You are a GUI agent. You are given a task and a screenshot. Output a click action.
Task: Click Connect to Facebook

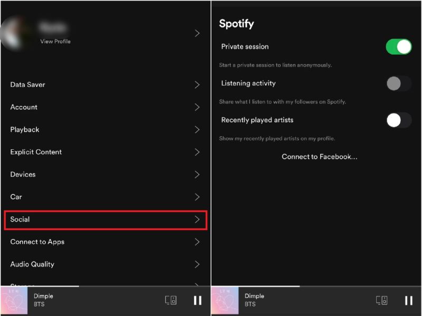(x=319, y=157)
